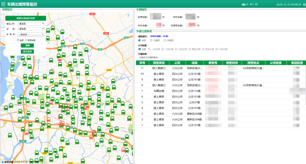The image size is (306, 164).
Task: Open the 营运公司 dropdown
Action: [x=31, y=24]
